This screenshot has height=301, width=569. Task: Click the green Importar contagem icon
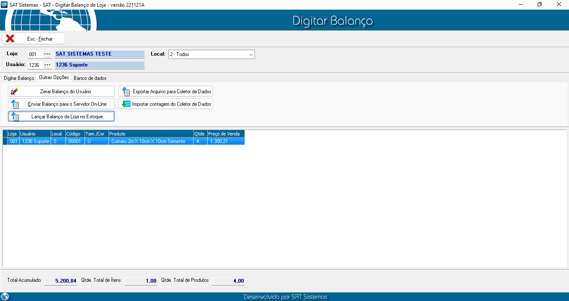tap(126, 104)
